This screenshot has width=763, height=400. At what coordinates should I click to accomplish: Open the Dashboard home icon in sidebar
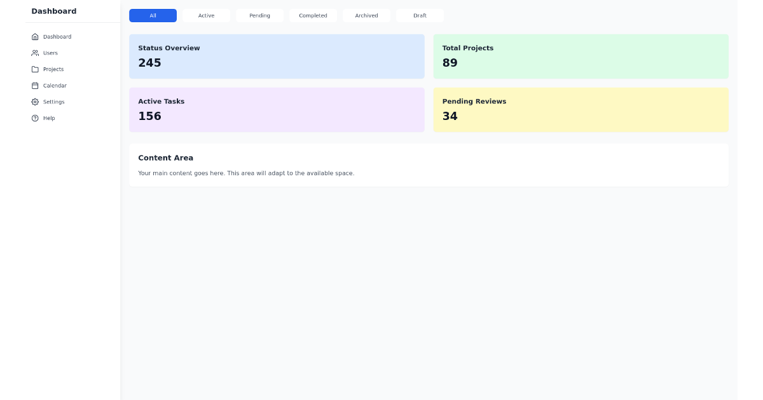[x=36, y=36]
